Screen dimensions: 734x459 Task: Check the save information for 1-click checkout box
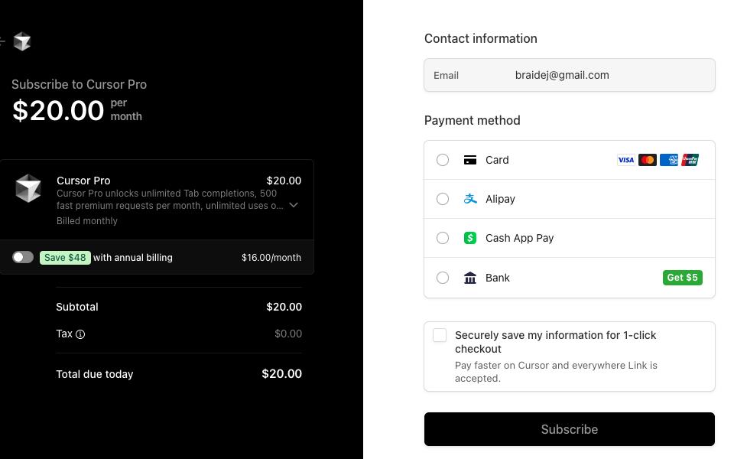coord(440,335)
